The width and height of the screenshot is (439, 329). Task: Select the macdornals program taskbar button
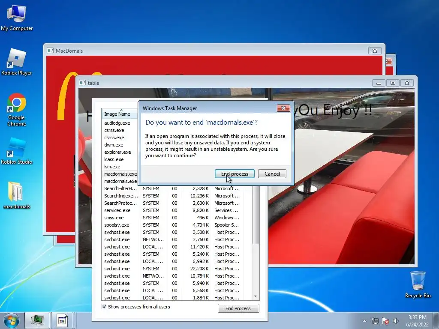point(62,320)
